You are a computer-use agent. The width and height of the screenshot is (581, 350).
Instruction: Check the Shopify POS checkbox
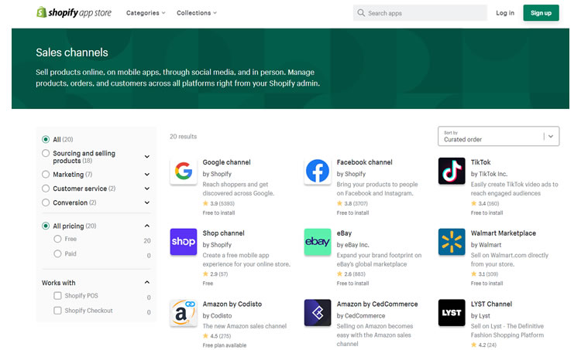pos(57,296)
